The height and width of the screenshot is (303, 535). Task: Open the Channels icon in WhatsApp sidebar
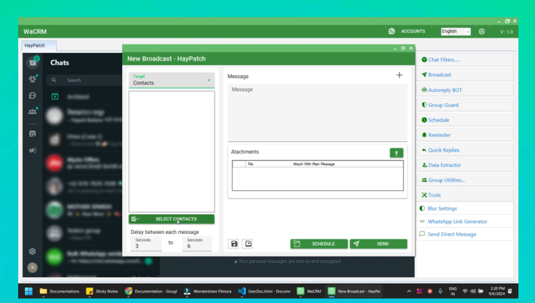(32, 95)
